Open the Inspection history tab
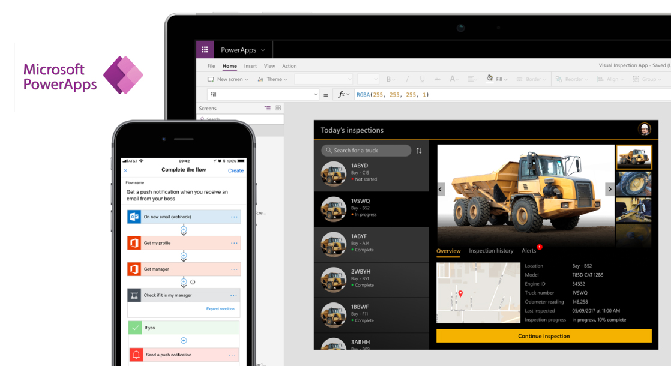Image resolution: width=671 pixels, height=366 pixels. click(491, 251)
